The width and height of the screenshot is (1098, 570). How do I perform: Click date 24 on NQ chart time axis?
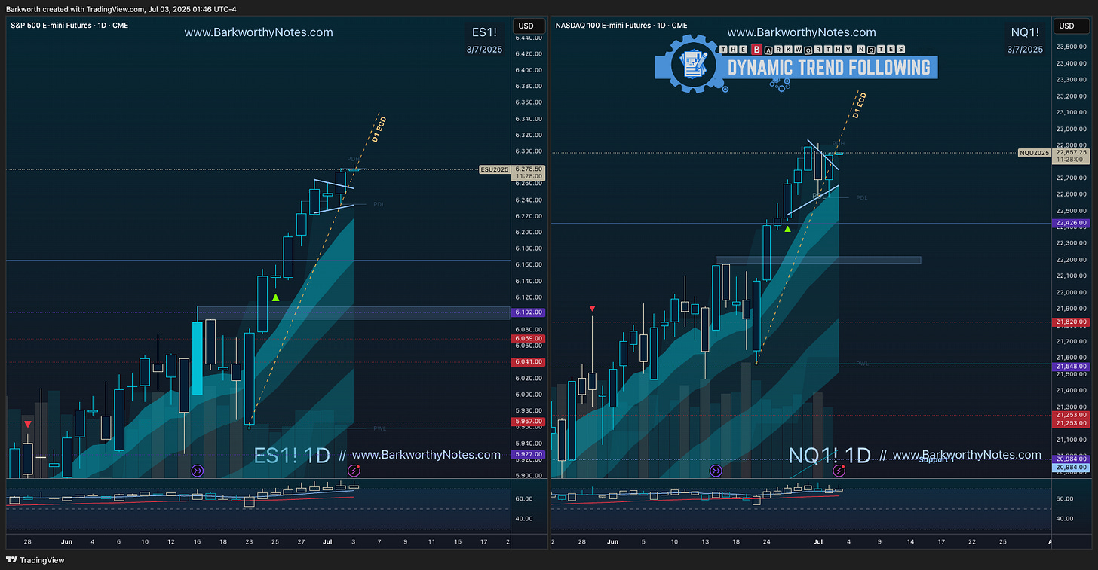pyautogui.click(x=767, y=541)
